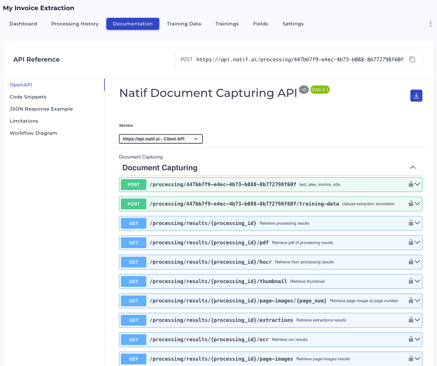Click the Document Capturing section heading

[x=160, y=168]
